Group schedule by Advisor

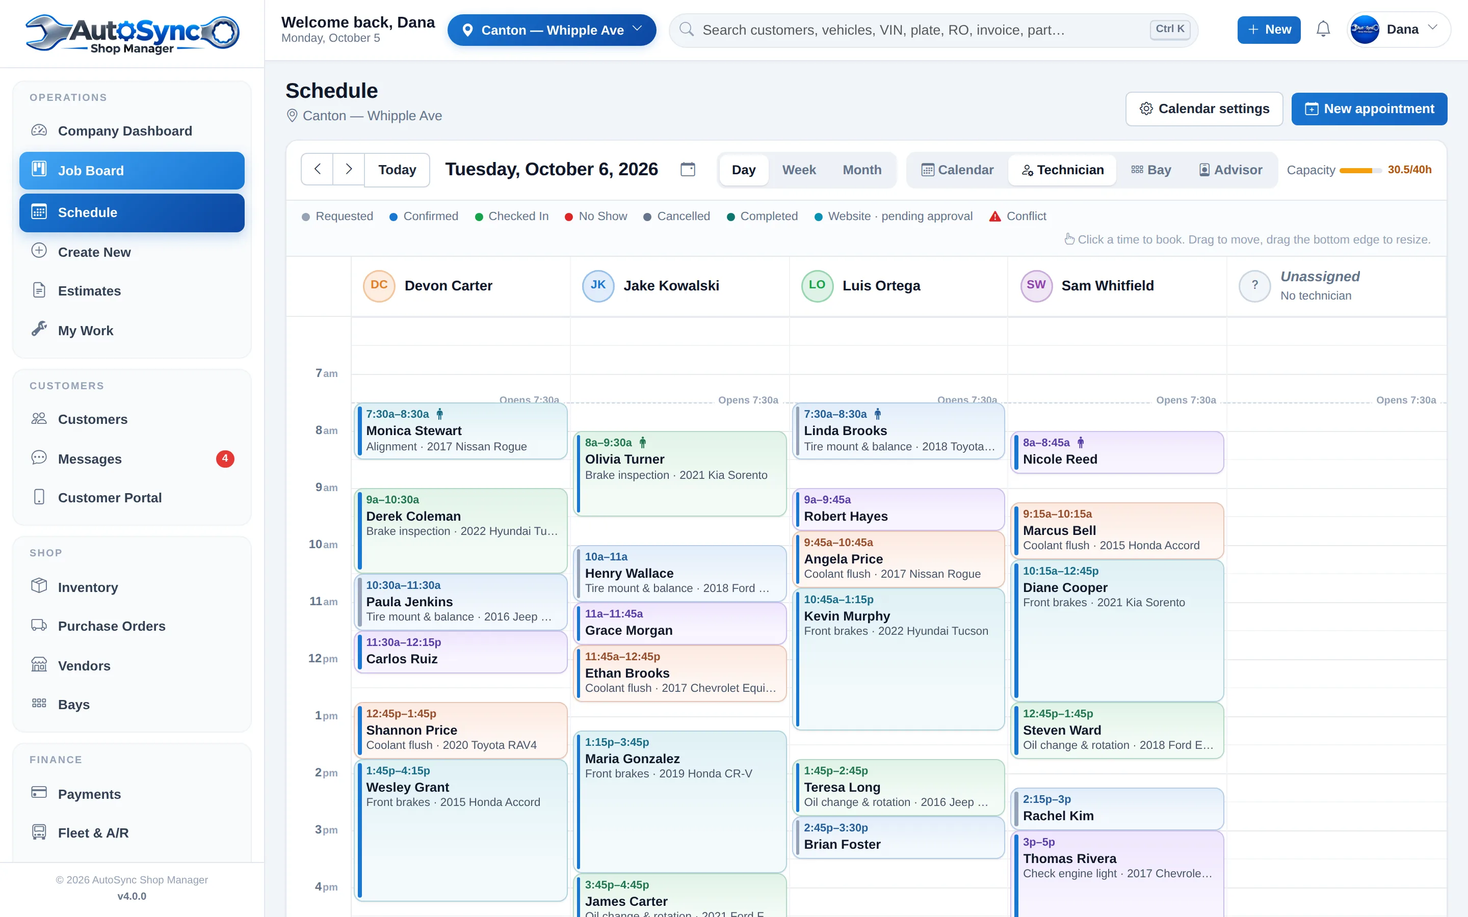pos(1230,170)
